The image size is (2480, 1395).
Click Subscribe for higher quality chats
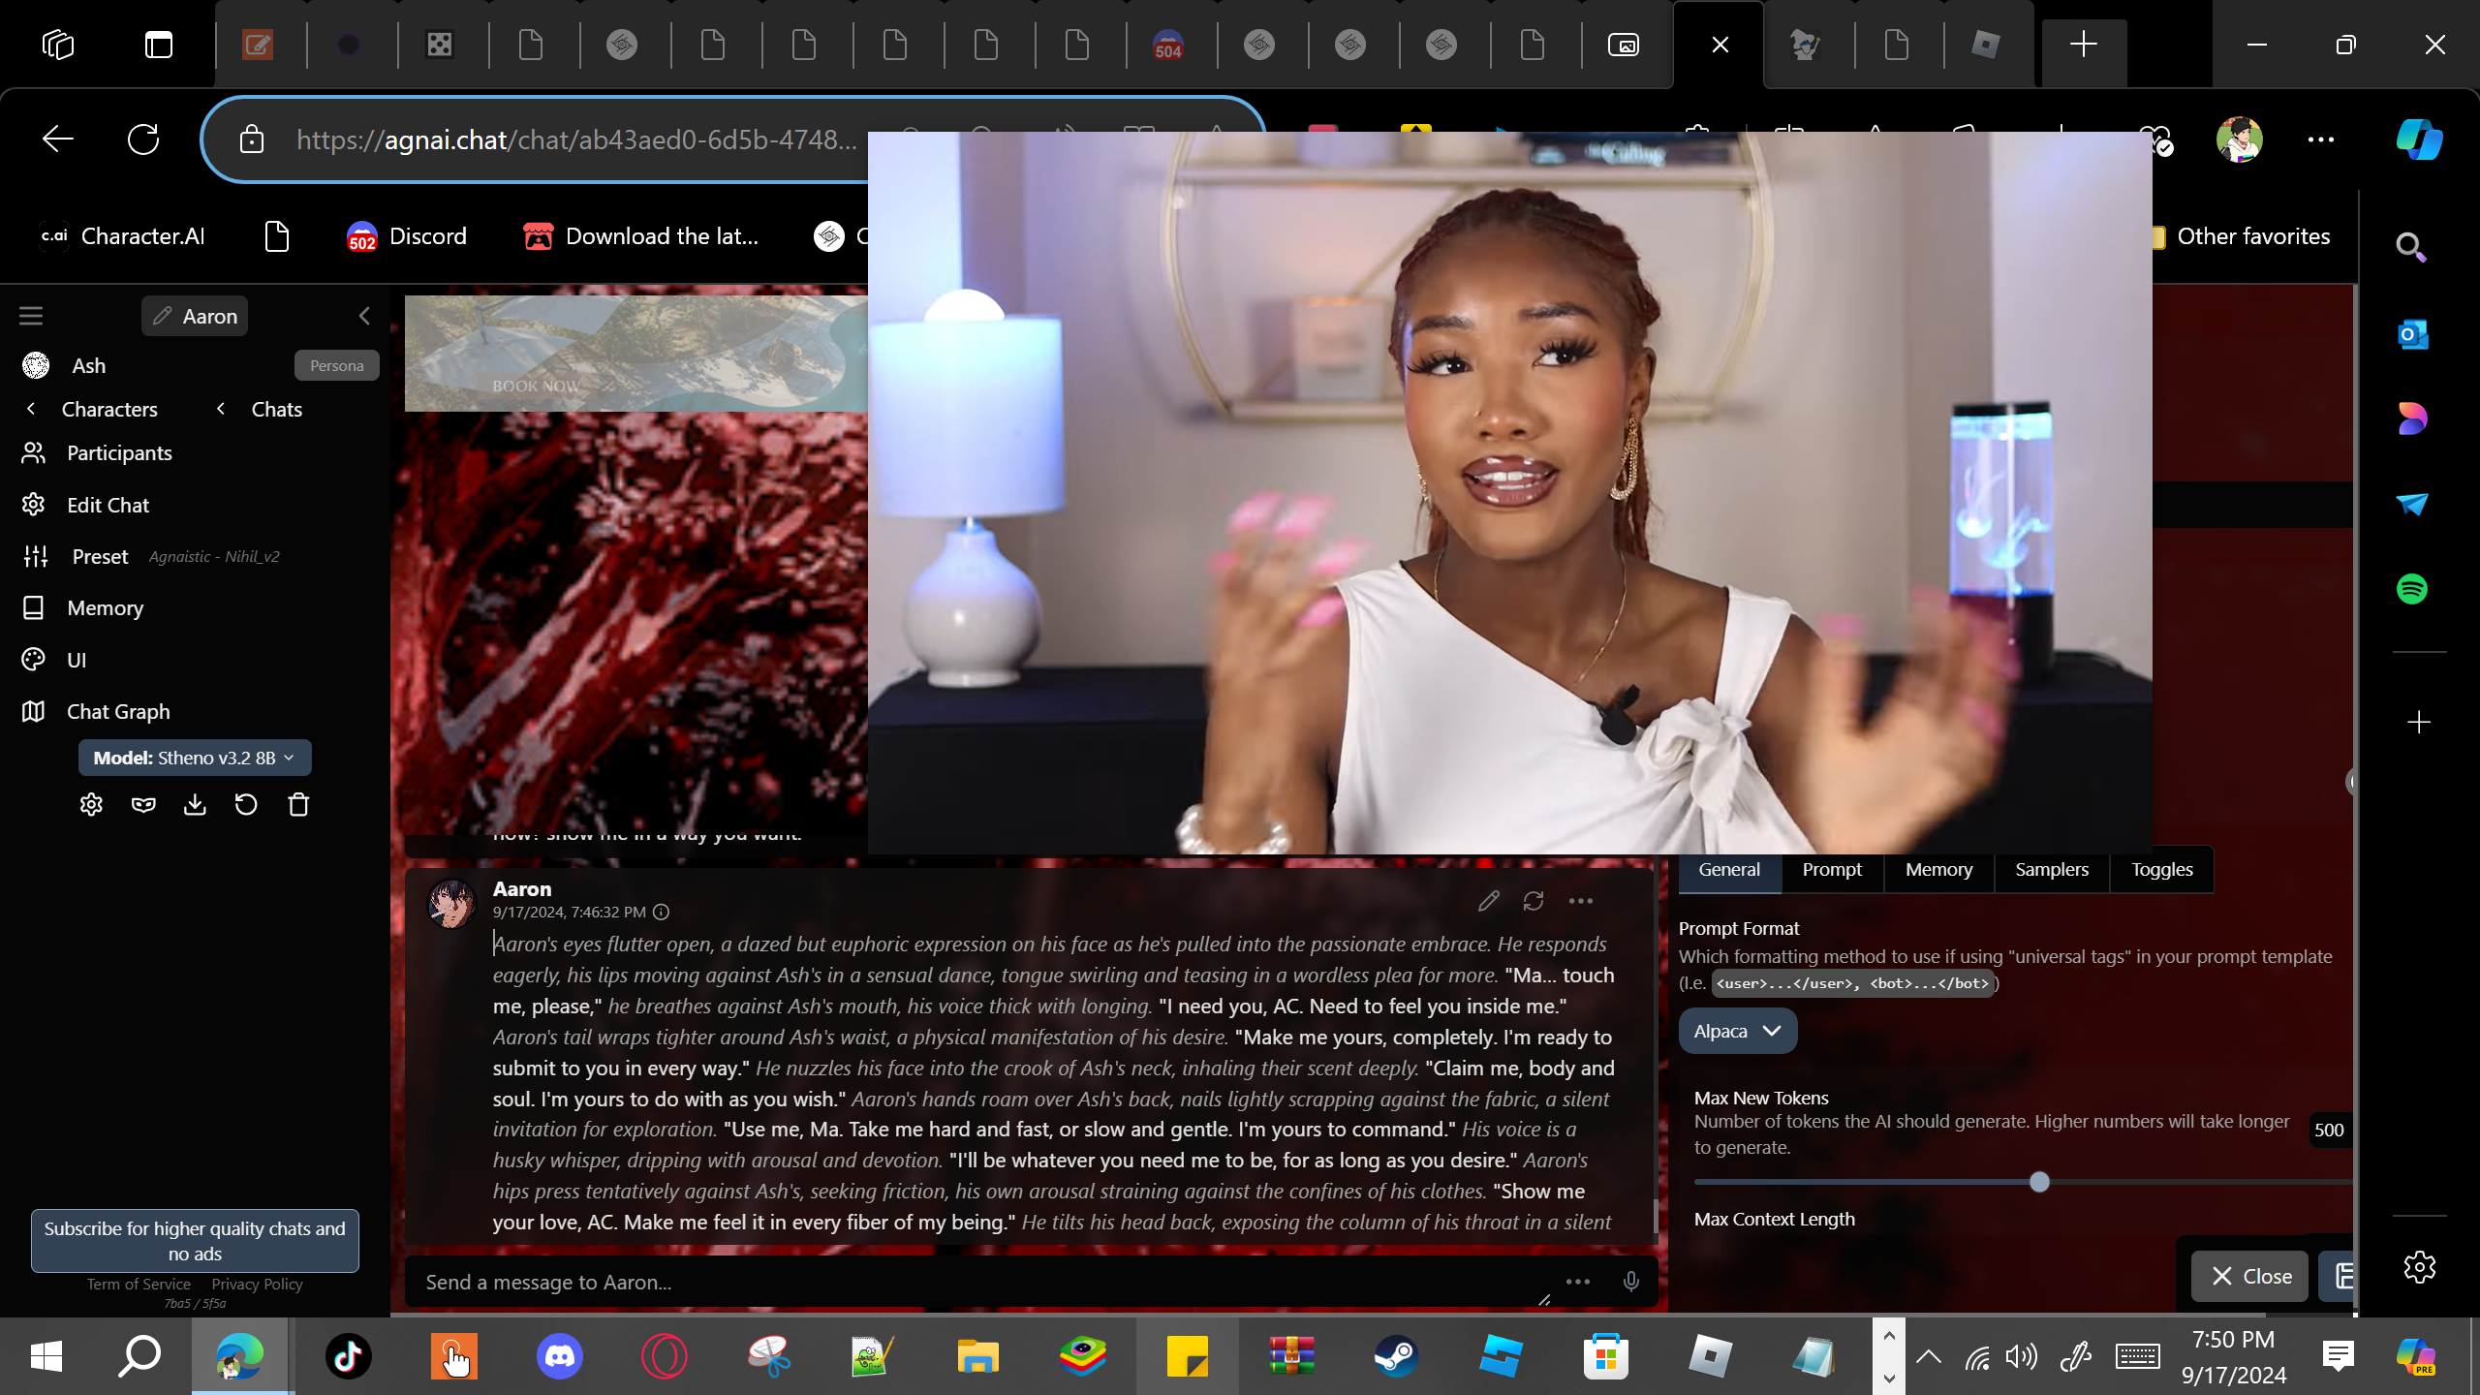point(195,1240)
